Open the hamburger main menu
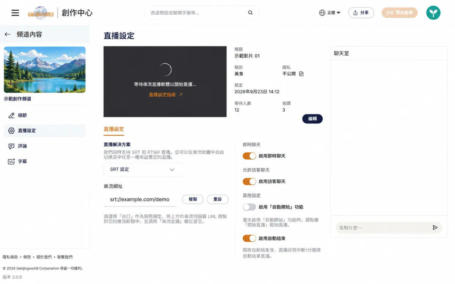Image resolution: width=455 pixels, height=284 pixels. click(15, 13)
